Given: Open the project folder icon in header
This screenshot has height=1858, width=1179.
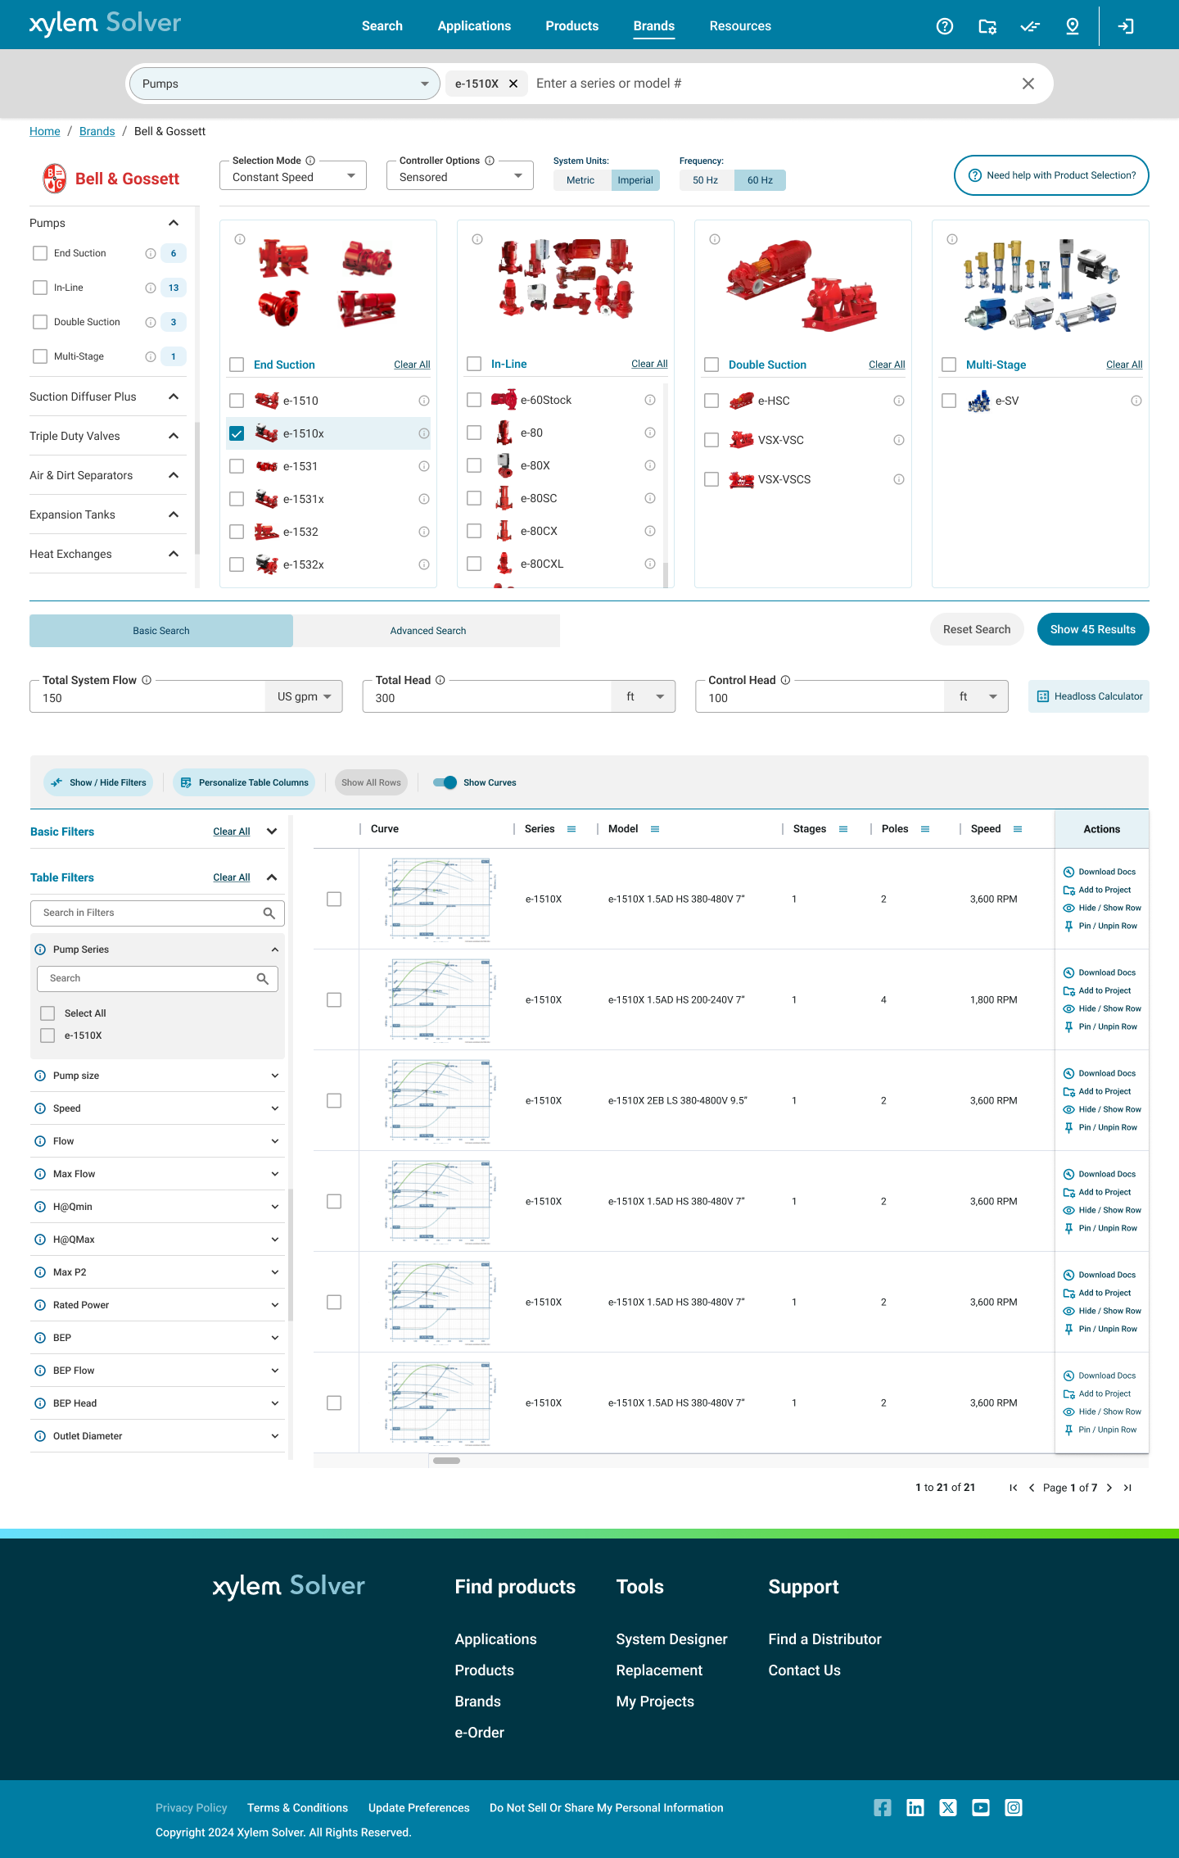Looking at the screenshot, I should click(x=987, y=26).
